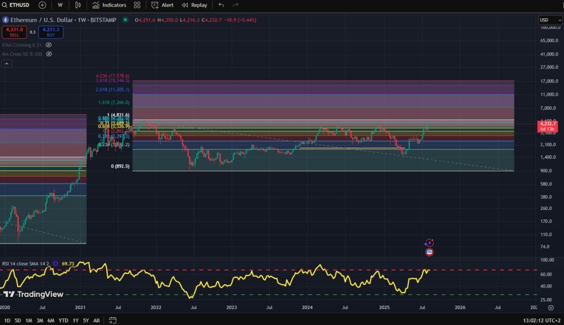The width and height of the screenshot is (564, 325).
Task: Open timezone menu at 13:02:12 UTC+2
Action: 542,321
